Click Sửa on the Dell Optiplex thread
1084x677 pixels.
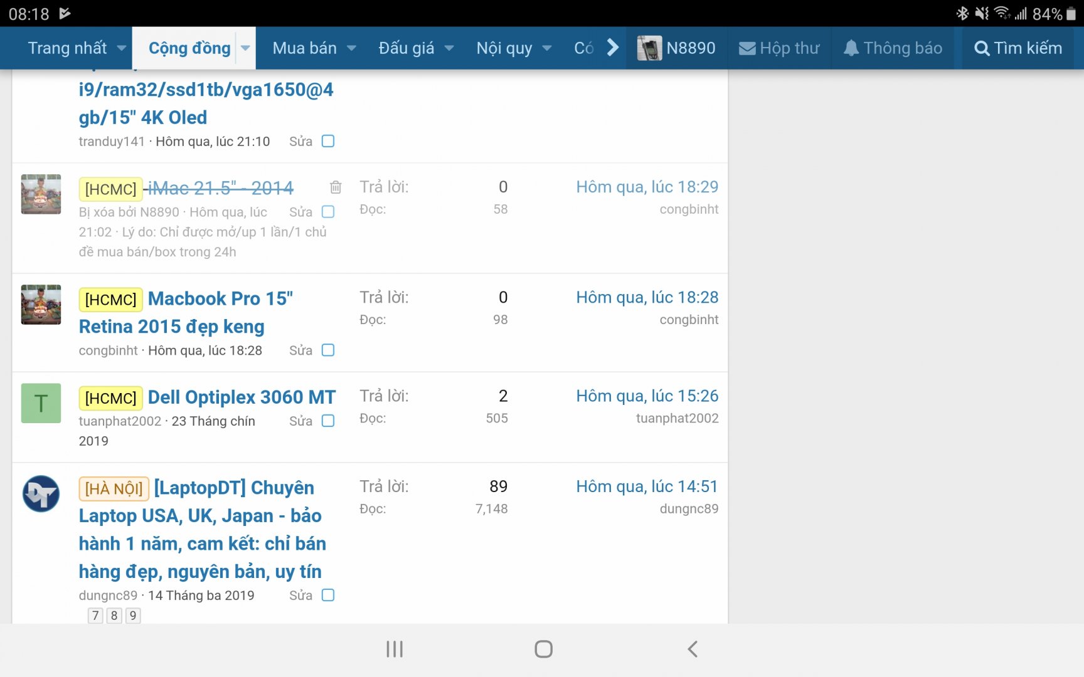pyautogui.click(x=301, y=421)
